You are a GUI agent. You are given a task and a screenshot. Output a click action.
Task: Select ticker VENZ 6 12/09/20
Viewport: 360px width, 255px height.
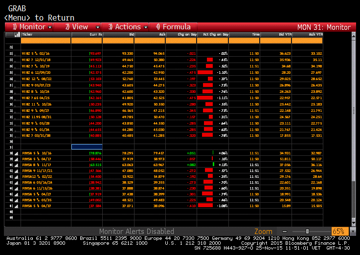click(36, 72)
